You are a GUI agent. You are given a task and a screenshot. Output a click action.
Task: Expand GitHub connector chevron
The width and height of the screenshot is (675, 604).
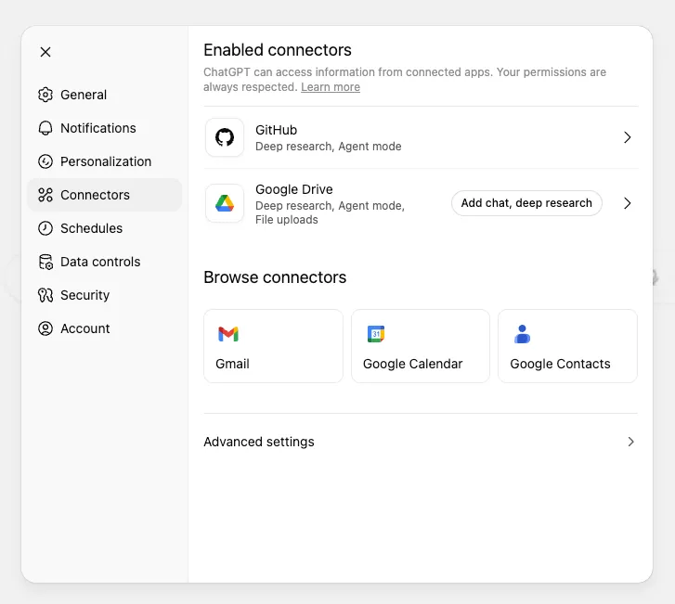point(628,137)
